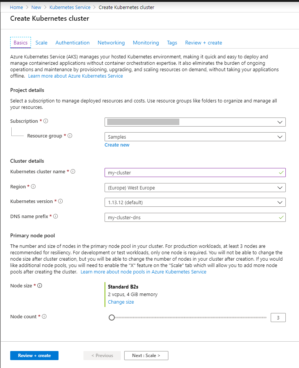The image size is (299, 368).
Task: Click info icon beside Kubernetes version
Action: (x=60, y=201)
